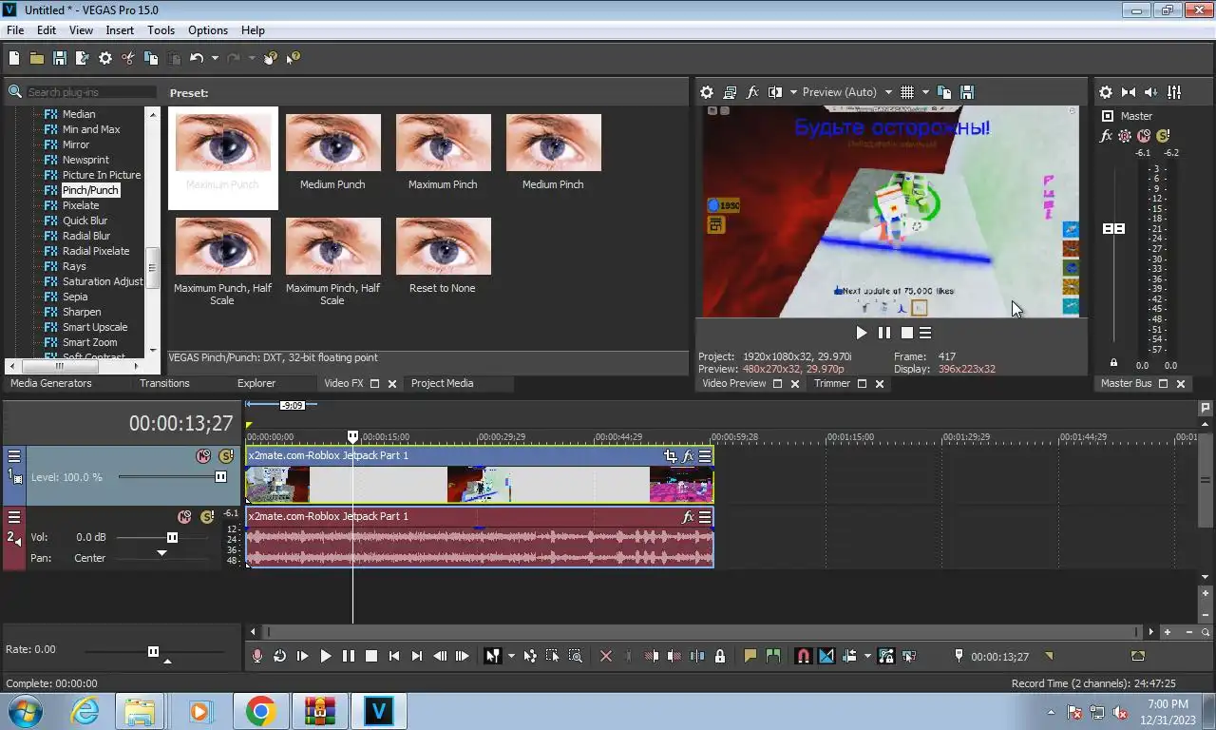Open Video Preview settings gear
This screenshot has height=730, width=1216.
707,92
